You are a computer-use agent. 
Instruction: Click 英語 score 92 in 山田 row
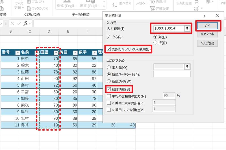68,79
